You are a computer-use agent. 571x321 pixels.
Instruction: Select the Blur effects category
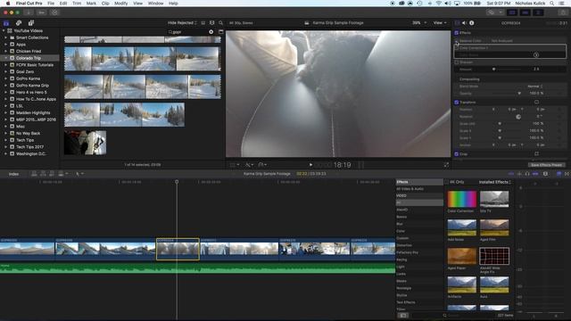pyautogui.click(x=400, y=224)
